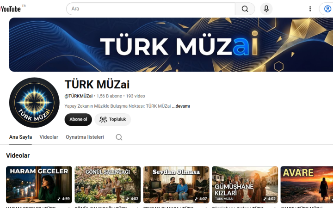
Task: Click the TÜRK MÜZai channel title
Action: coord(97,85)
